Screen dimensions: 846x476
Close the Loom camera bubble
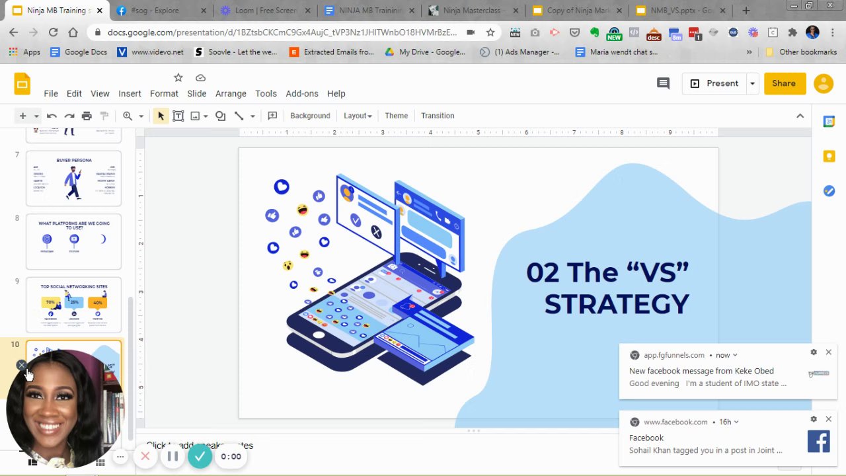point(21,365)
